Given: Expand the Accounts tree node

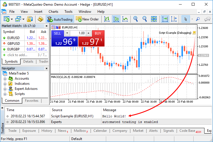Looking at the screenshot, I should (5, 79).
